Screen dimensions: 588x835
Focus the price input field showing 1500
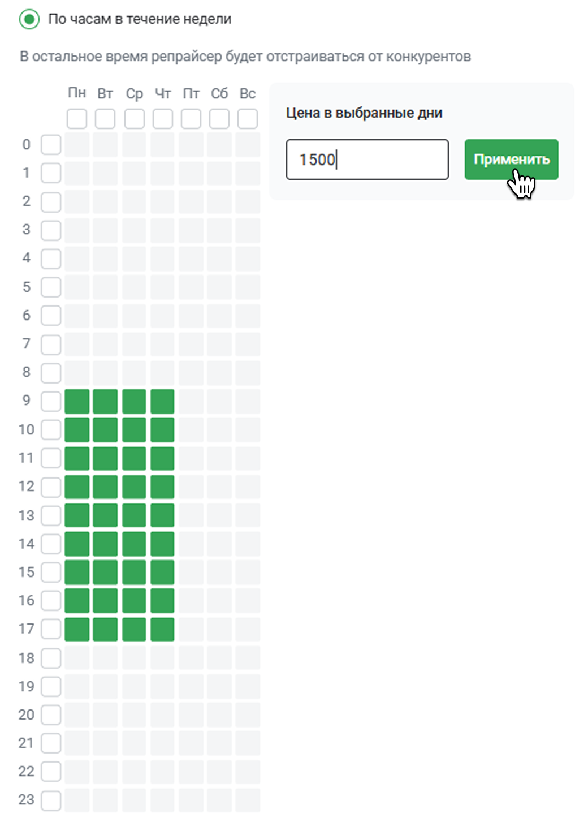367,160
